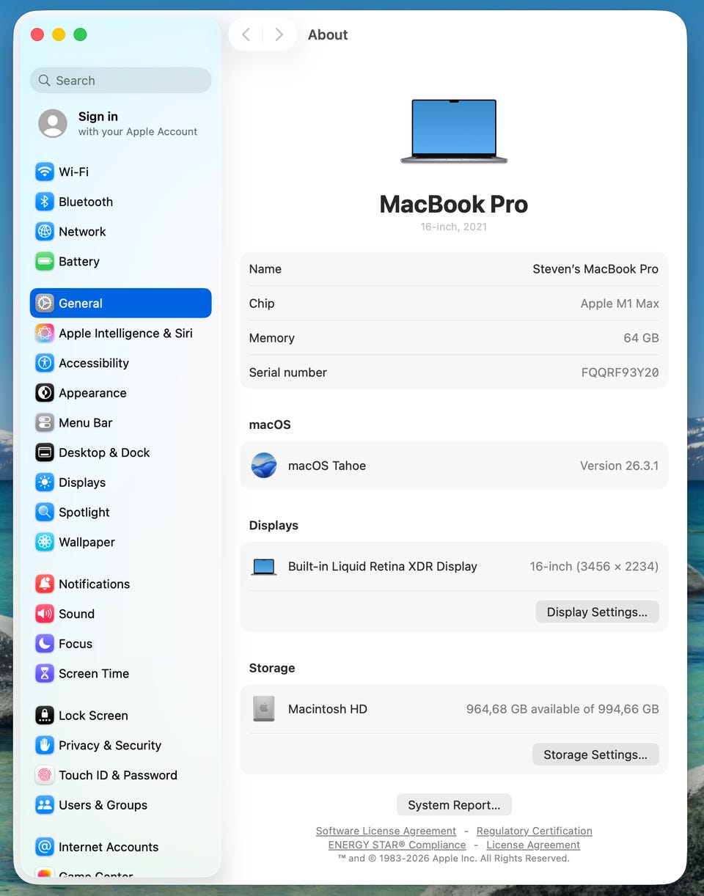Click the Search field in sidebar

click(x=121, y=81)
